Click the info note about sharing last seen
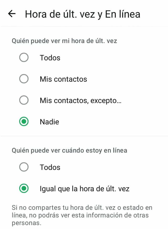This screenshot has width=168, height=229. tap(82, 215)
